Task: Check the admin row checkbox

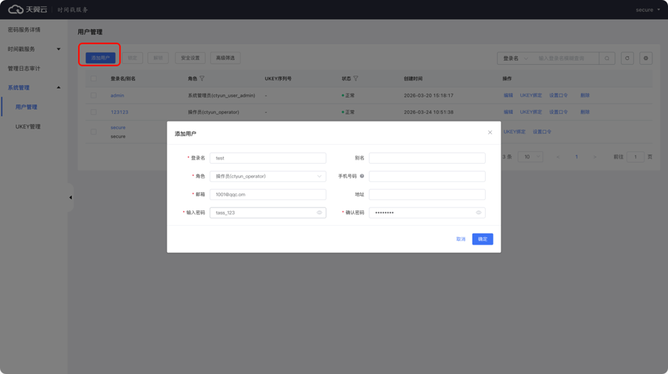Action: coord(93,96)
